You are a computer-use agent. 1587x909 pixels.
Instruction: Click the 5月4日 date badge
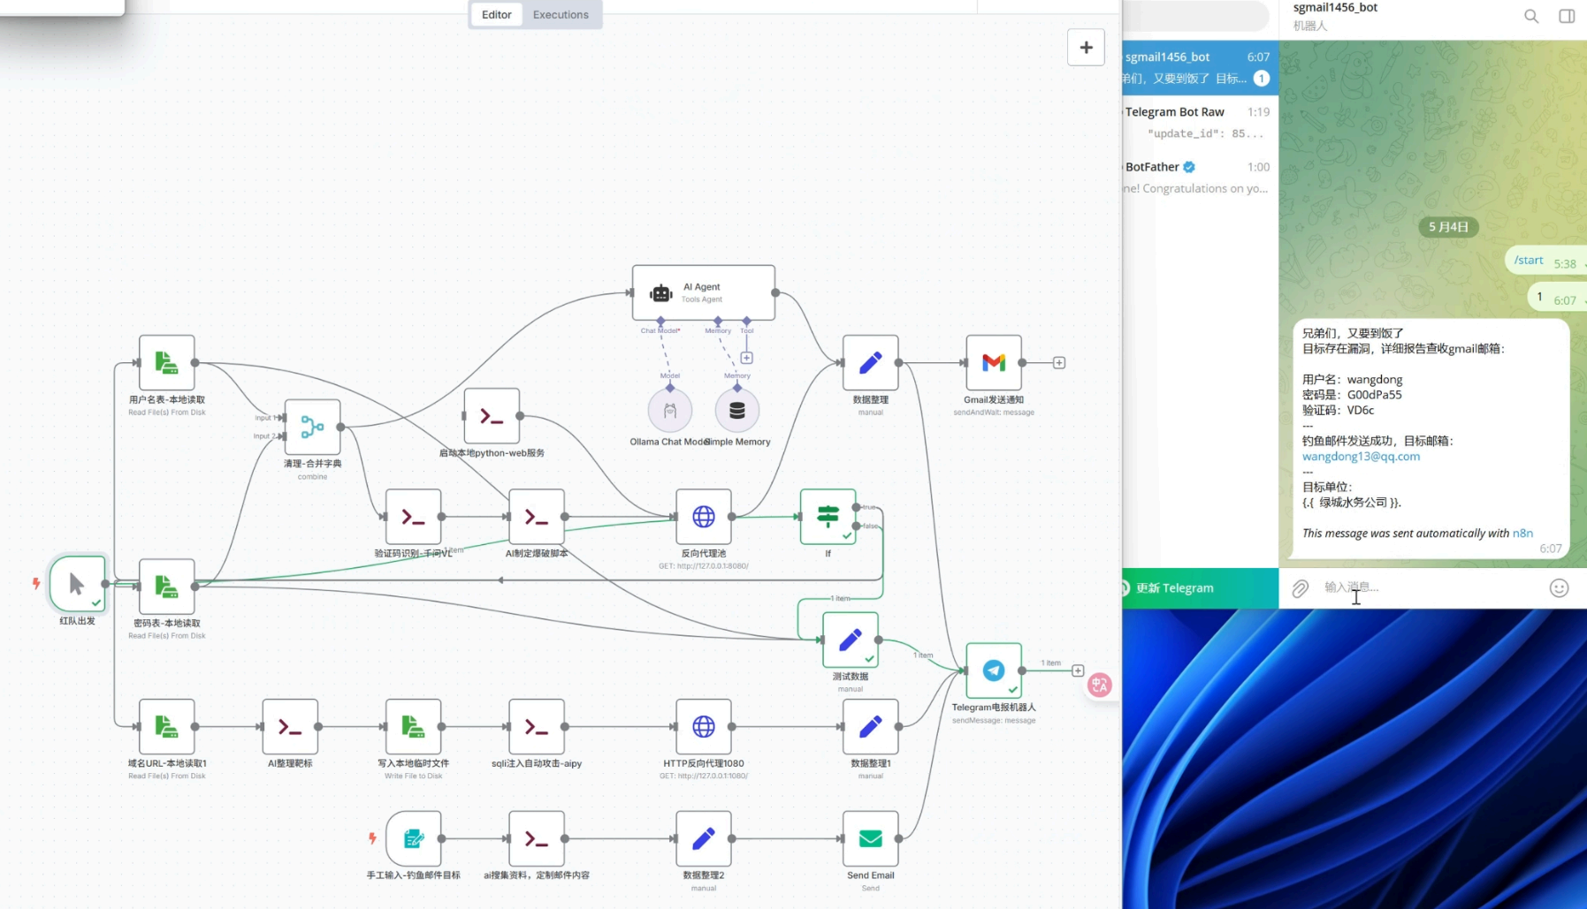tap(1448, 227)
